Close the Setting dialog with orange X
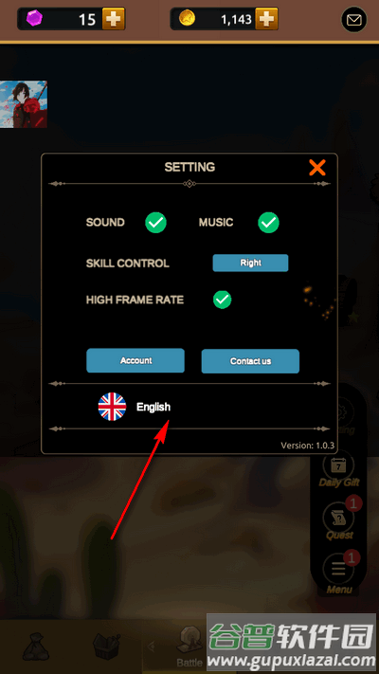The height and width of the screenshot is (674, 379). pos(317,167)
